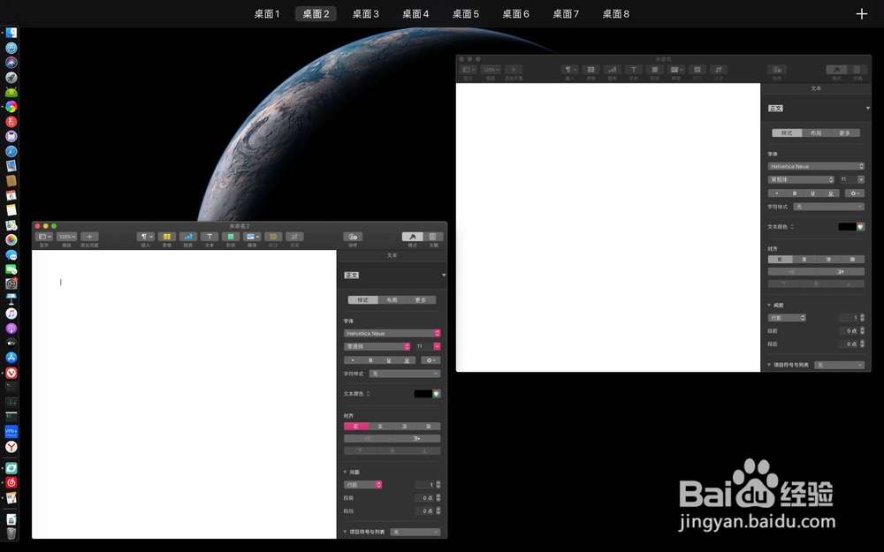884x552 pixels.
Task: Open 常规体 typeface dropdown in 未命名2 window
Action: coord(377,346)
